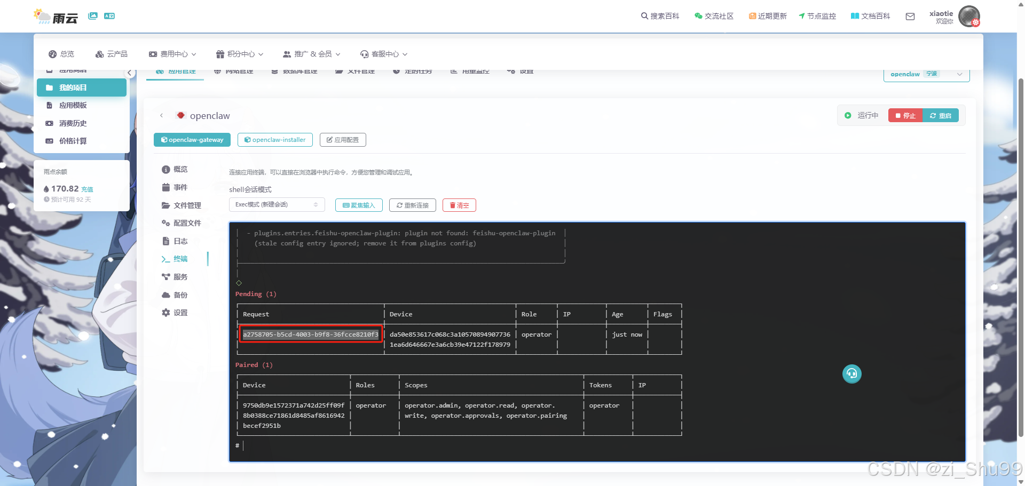Viewport: 1025px width, 486px height.
Task: Click the mail envelope icon in header
Action: tap(910, 17)
